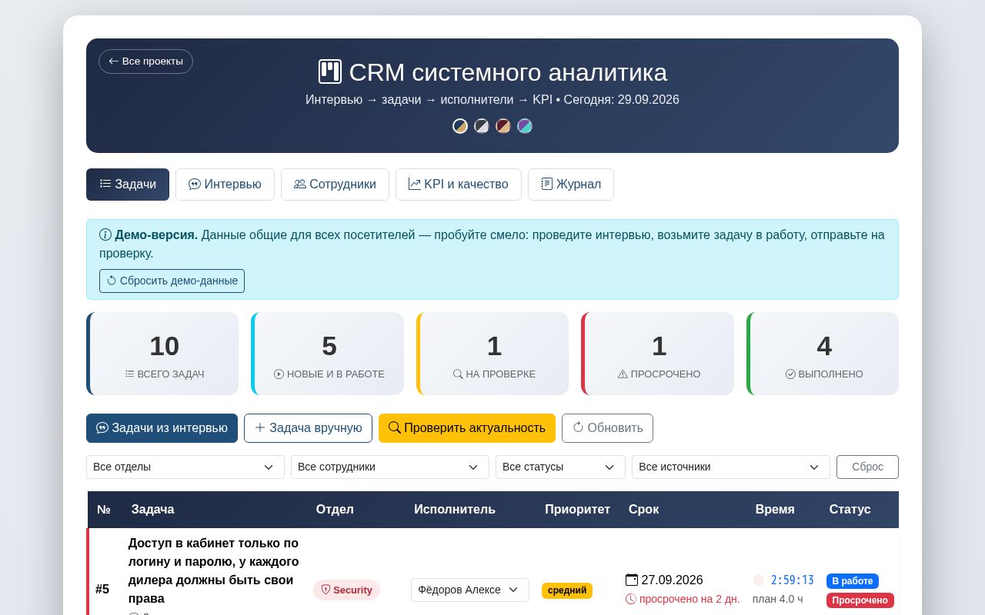Viewport: 985px width, 615px height.
Task: Go to the "Сотрудники" tab
Action: (335, 184)
